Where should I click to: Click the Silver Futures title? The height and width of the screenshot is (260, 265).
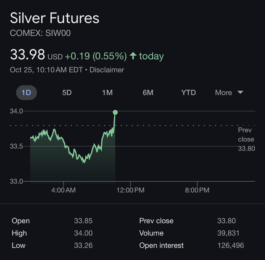pos(55,18)
